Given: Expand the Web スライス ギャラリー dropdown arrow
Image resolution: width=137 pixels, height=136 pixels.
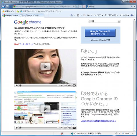Looking at the screenshot, I should [61, 11].
